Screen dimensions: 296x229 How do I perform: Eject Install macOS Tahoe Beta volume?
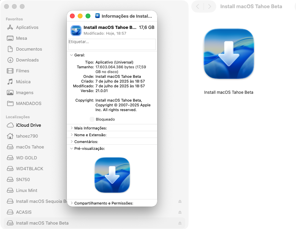click(x=180, y=223)
